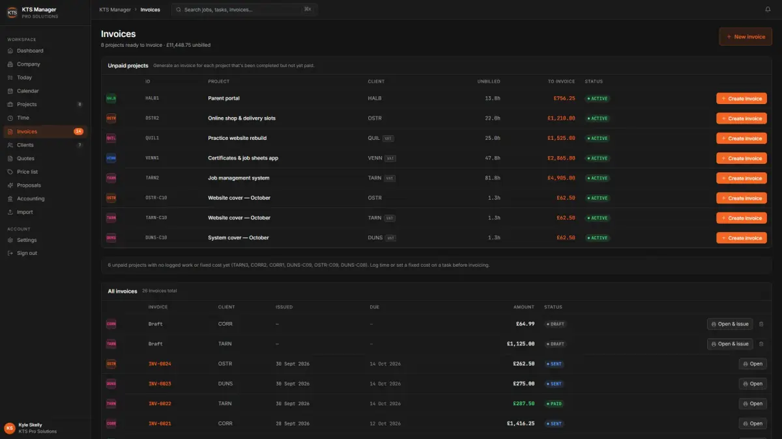
Task: Open invoice INV-0022
Action: 753,403
